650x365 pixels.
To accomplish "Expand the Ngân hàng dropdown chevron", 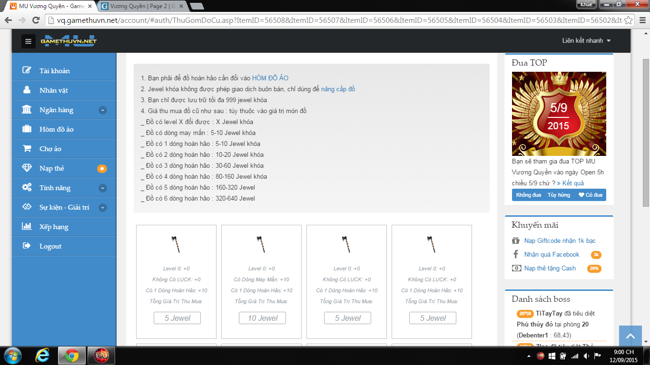I will click(102, 110).
